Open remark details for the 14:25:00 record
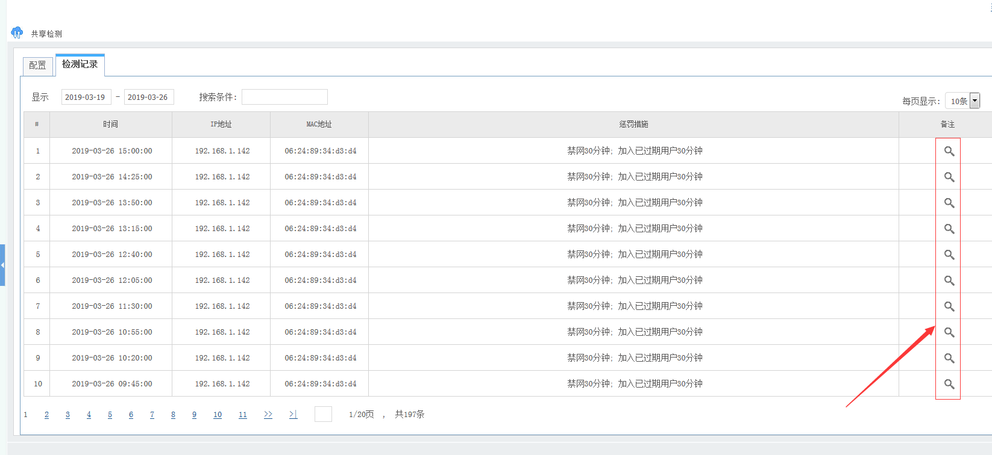992x455 pixels. pos(949,177)
